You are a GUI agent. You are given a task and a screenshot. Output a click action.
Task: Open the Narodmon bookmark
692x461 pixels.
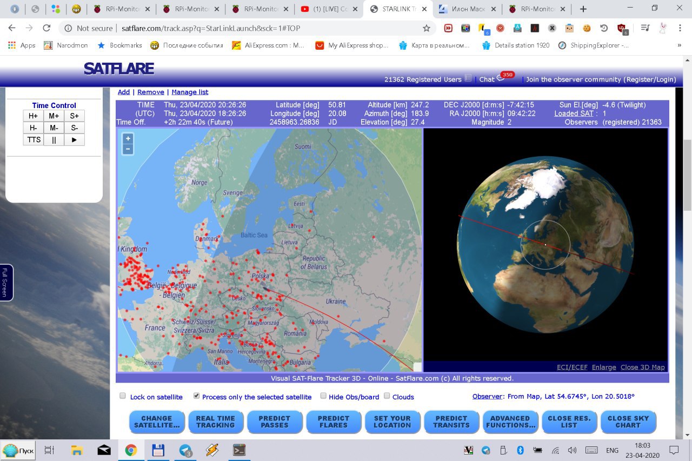click(x=65, y=45)
